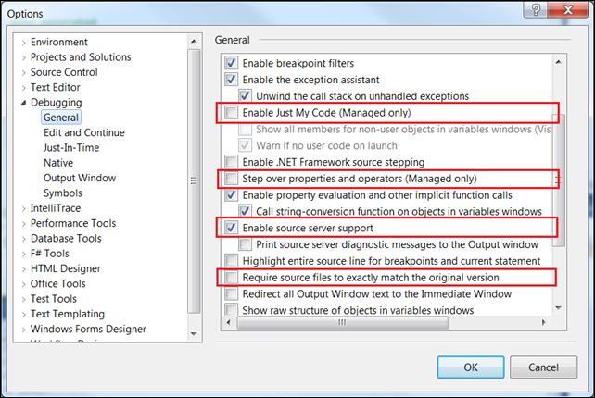The image size is (595, 398).
Task: Select the Just-In-Time options page
Action: (71, 148)
